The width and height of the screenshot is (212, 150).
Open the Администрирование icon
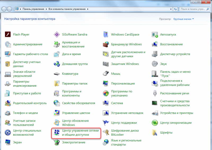tap(8, 44)
